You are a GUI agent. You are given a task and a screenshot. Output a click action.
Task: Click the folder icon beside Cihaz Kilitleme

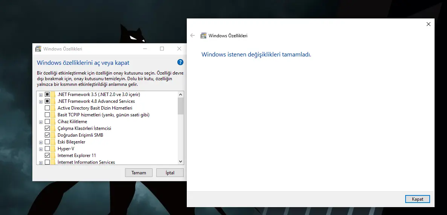click(53, 122)
